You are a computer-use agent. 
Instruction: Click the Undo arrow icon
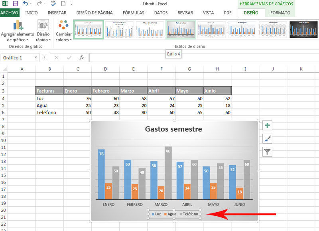click(26, 4)
